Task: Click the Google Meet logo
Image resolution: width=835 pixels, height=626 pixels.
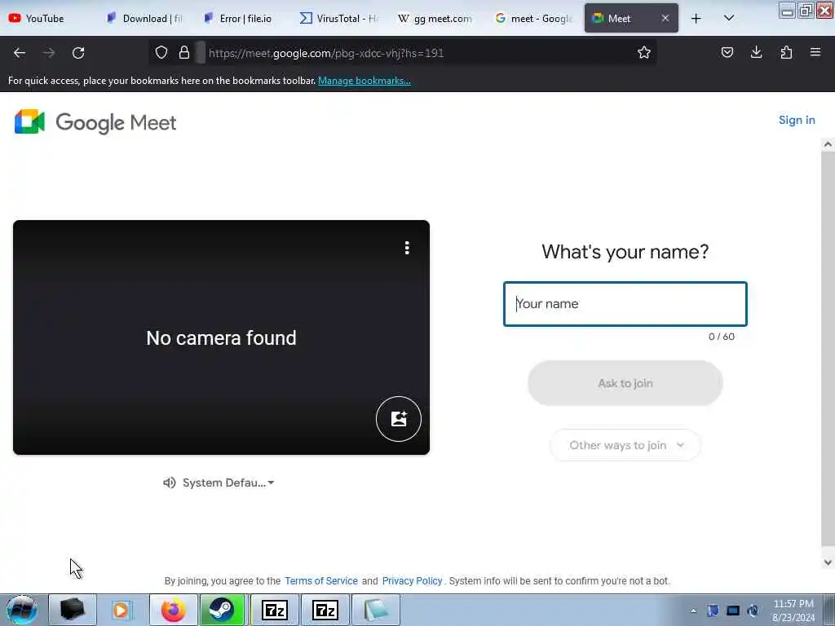Action: (x=95, y=122)
